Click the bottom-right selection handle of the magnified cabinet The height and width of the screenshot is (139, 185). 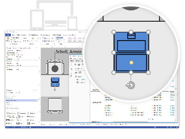click(148, 73)
